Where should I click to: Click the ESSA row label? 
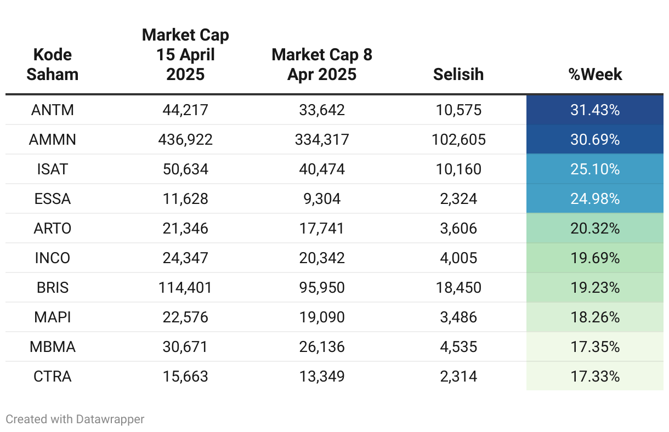52,199
